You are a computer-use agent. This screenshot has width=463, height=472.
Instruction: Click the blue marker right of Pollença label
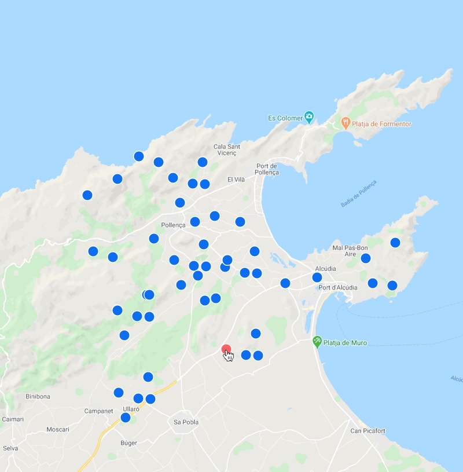tap(195, 222)
